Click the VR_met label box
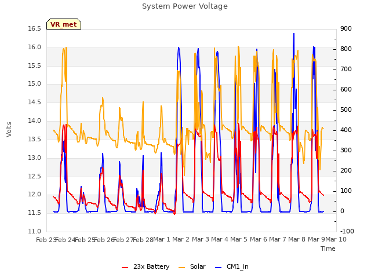 pyautogui.click(x=64, y=24)
